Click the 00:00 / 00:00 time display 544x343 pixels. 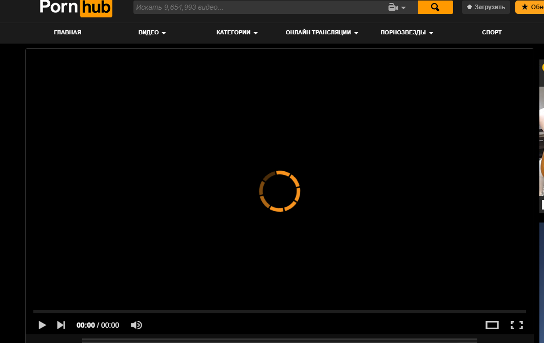click(x=98, y=325)
